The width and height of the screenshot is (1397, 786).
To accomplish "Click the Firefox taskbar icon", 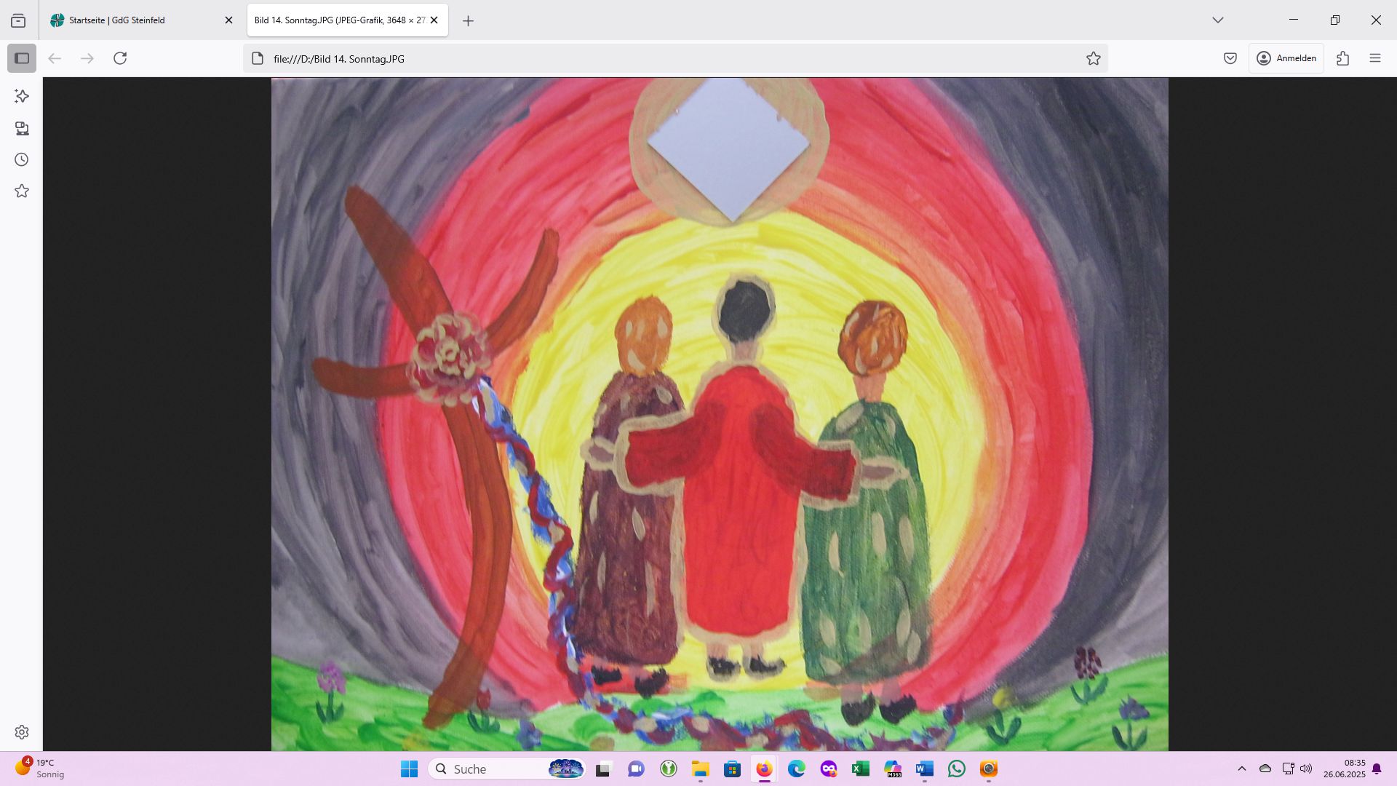I will tap(764, 769).
